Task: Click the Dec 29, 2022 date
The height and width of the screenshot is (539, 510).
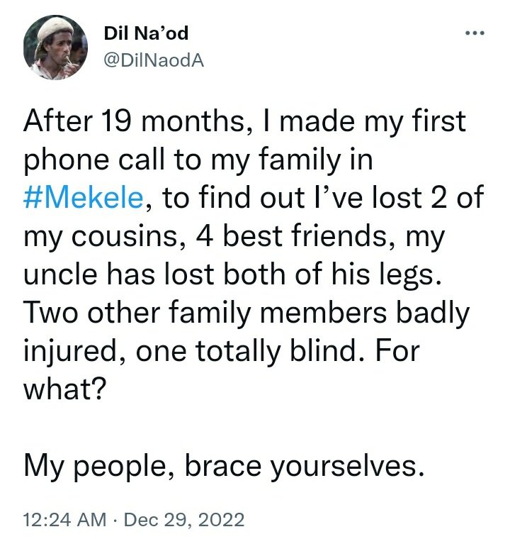Action: click(x=184, y=519)
